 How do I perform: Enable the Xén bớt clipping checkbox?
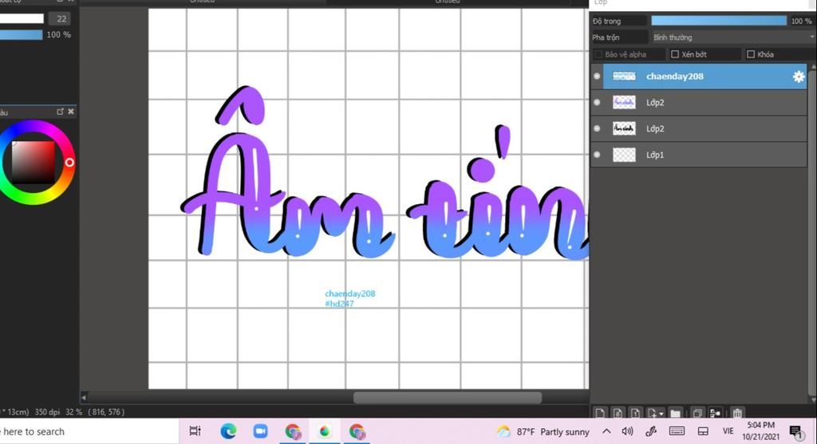coord(675,54)
